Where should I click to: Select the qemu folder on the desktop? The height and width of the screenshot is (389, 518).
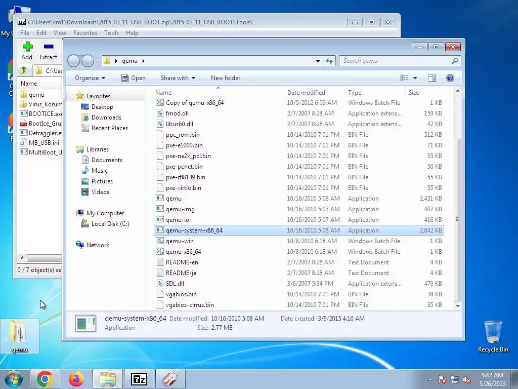(20, 336)
